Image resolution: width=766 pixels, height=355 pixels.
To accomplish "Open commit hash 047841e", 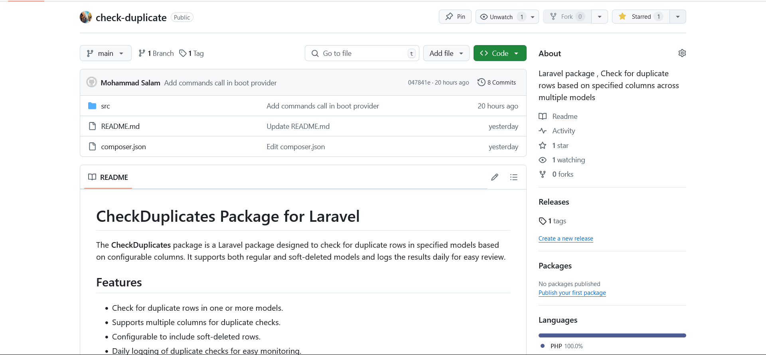I will (x=419, y=82).
